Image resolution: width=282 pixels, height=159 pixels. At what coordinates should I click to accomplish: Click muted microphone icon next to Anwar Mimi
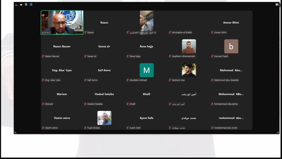tap(212, 32)
